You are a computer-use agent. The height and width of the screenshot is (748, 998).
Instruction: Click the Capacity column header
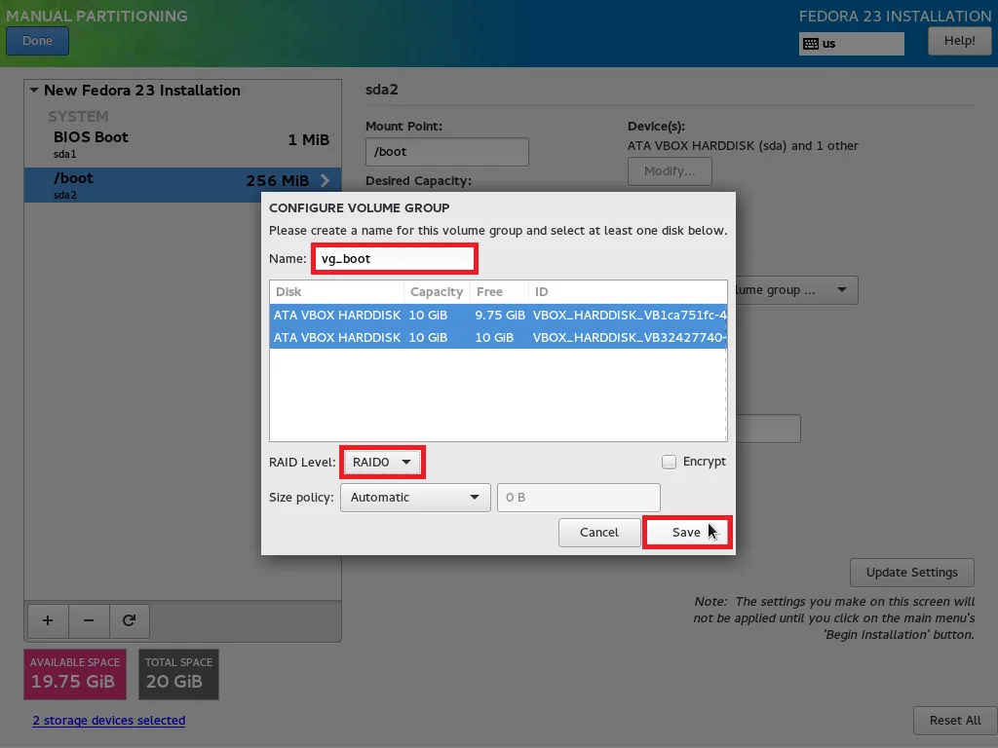[437, 292]
